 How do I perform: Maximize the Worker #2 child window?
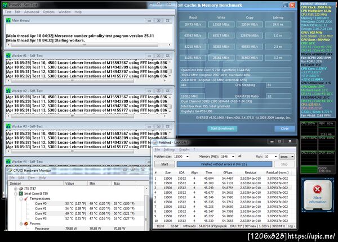click(x=158, y=91)
